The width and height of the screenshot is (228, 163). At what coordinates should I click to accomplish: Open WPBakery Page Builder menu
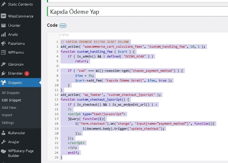click(20, 153)
